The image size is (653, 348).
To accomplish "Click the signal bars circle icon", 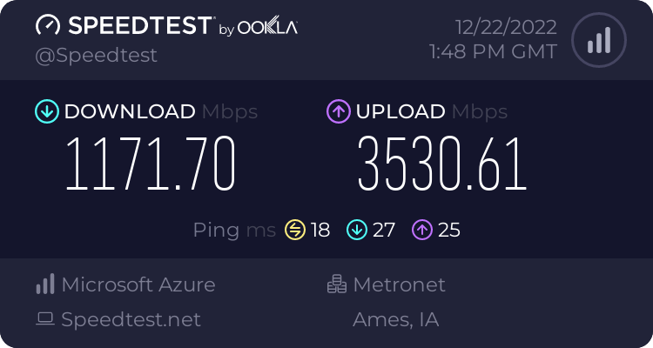I will pyautogui.click(x=599, y=40).
